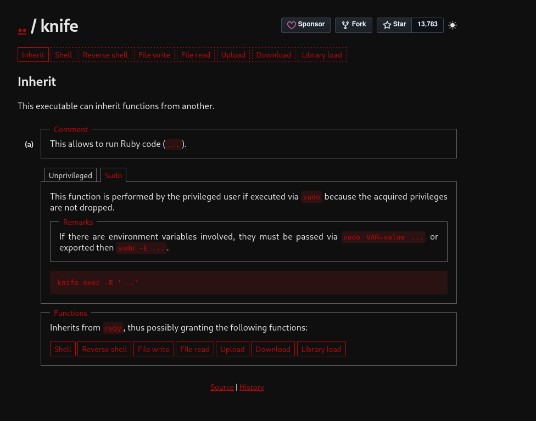Click Shell button in the Functions box
The image size is (536, 421).
coord(63,349)
